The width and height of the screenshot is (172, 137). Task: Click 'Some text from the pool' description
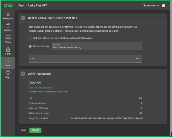(48, 92)
